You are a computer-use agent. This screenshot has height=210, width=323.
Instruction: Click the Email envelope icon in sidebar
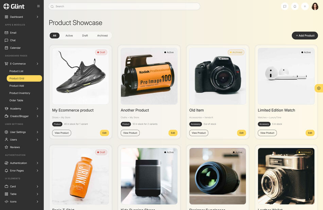[6, 33]
